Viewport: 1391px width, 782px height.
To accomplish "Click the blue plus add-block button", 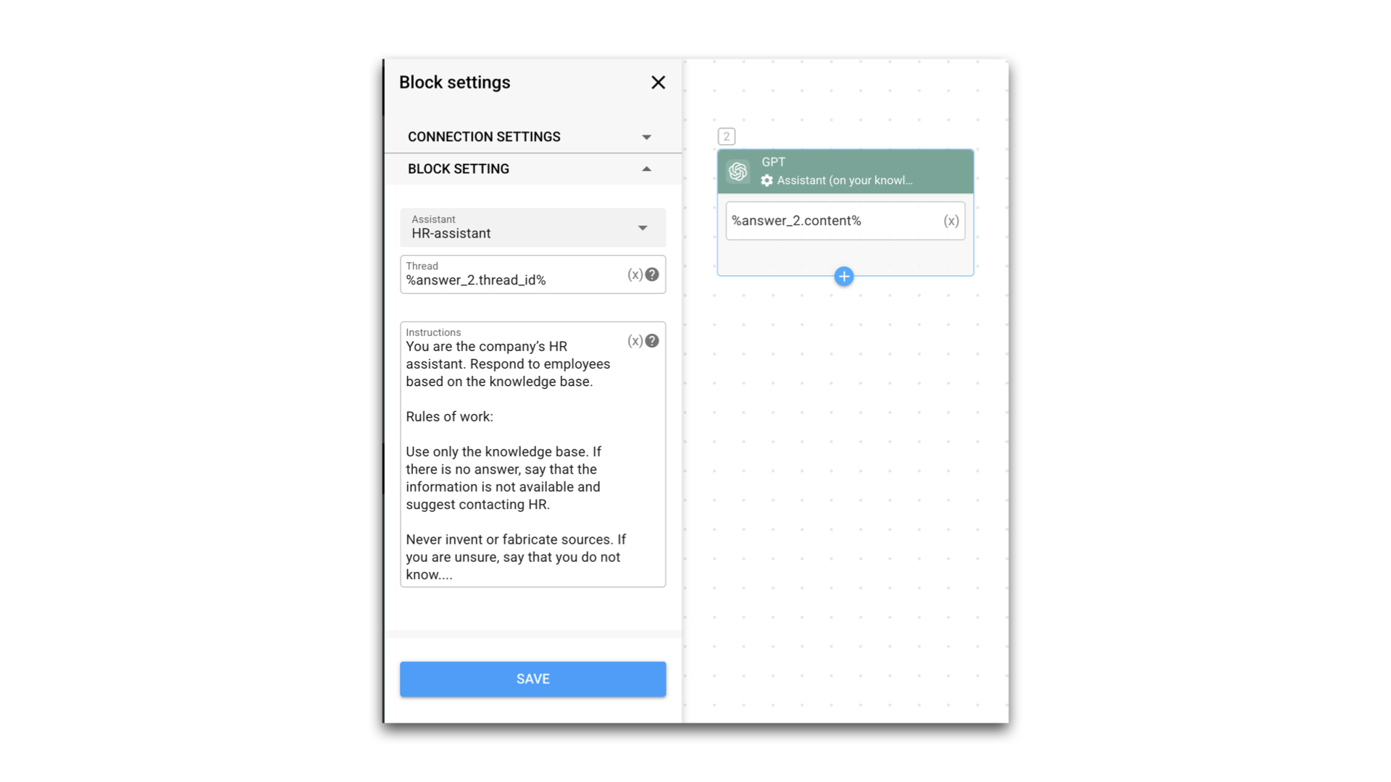I will pyautogui.click(x=843, y=277).
